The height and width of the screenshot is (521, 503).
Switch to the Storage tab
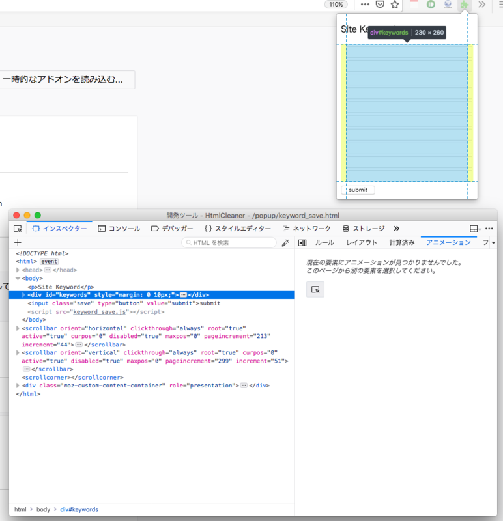pyautogui.click(x=364, y=229)
